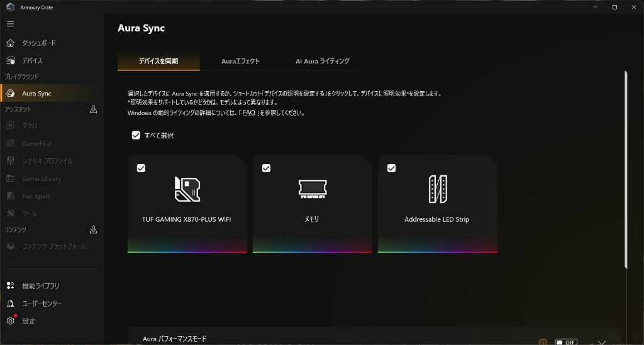Expand the Aura パフォーマンスモード chevron
The width and height of the screenshot is (644, 345).
602,342
